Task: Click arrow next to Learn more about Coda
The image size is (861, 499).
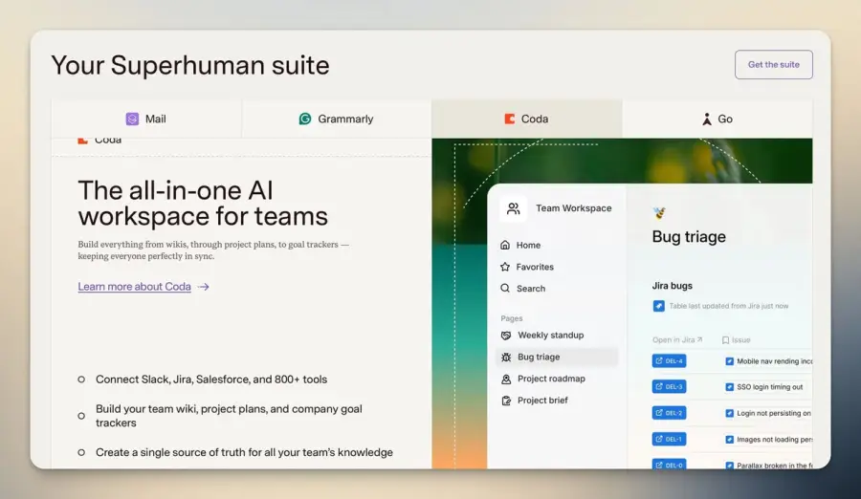Action: coord(204,287)
